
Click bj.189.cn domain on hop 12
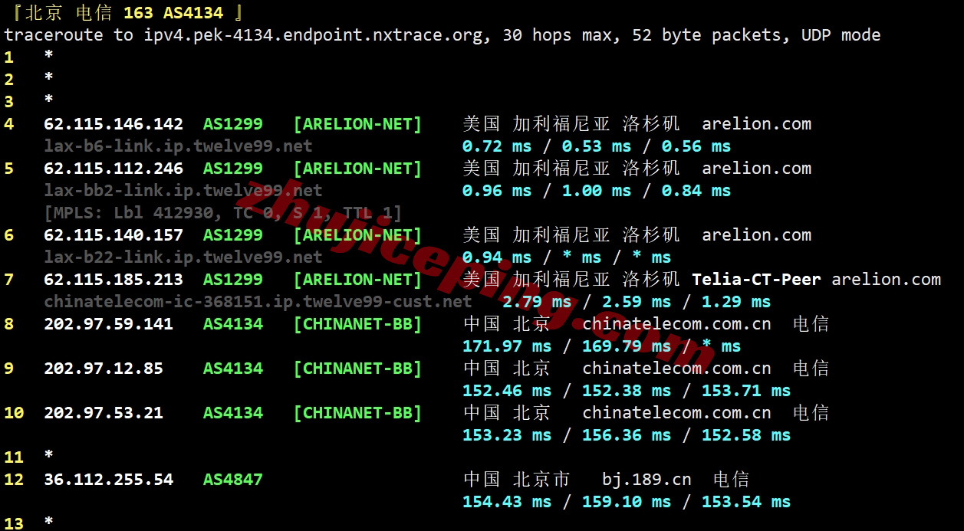click(x=646, y=479)
